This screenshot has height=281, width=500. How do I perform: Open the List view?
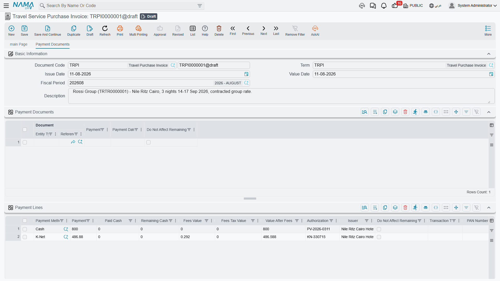click(x=193, y=31)
